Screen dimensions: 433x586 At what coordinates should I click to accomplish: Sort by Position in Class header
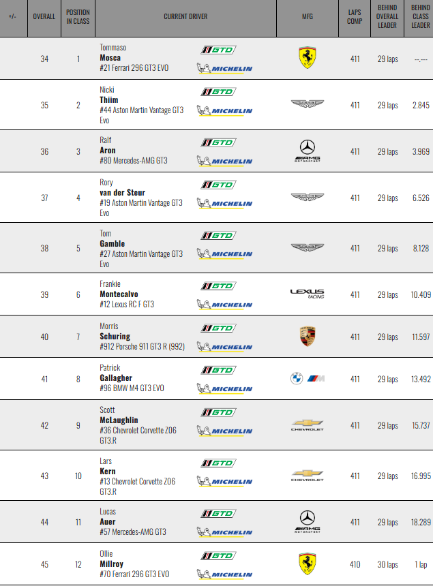coord(78,16)
